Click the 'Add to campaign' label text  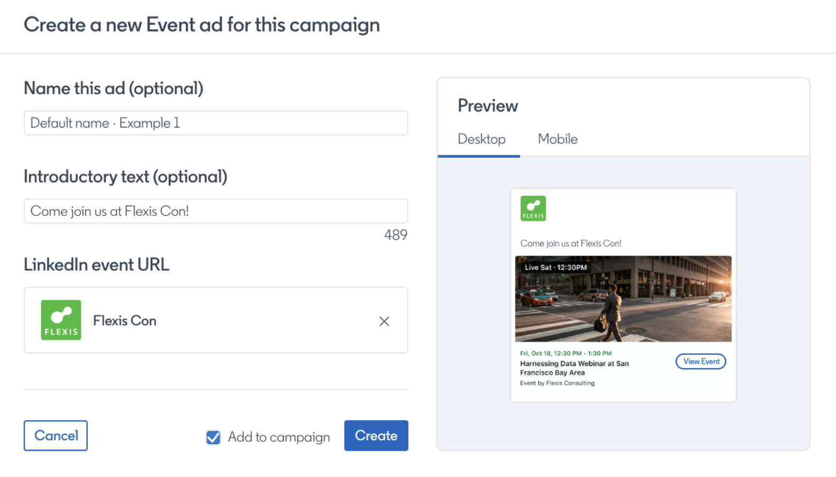[x=279, y=437]
